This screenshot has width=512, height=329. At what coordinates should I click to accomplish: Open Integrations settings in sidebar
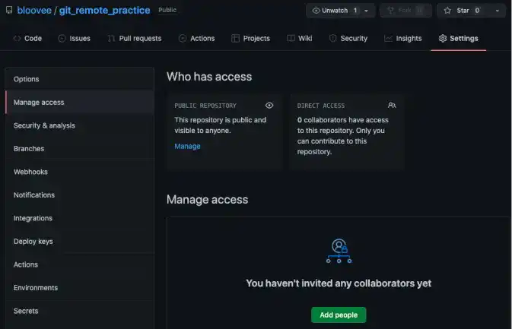click(80, 218)
